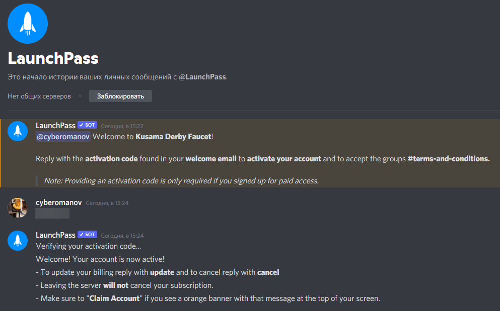The width and height of the screenshot is (500, 311).
Task: Open LaunchPass avatar beside the Welcome message
Action: (x=18, y=131)
